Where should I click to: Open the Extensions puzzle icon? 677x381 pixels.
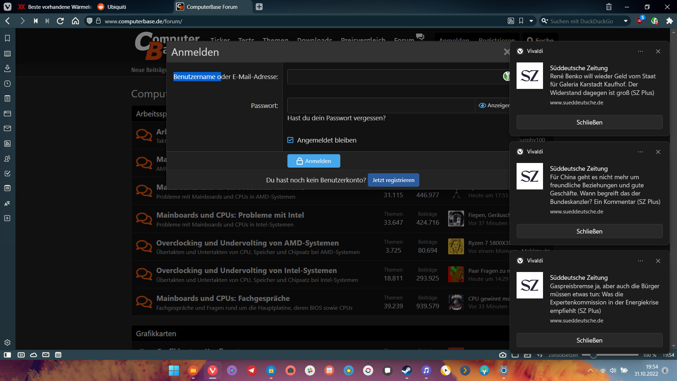tap(669, 21)
